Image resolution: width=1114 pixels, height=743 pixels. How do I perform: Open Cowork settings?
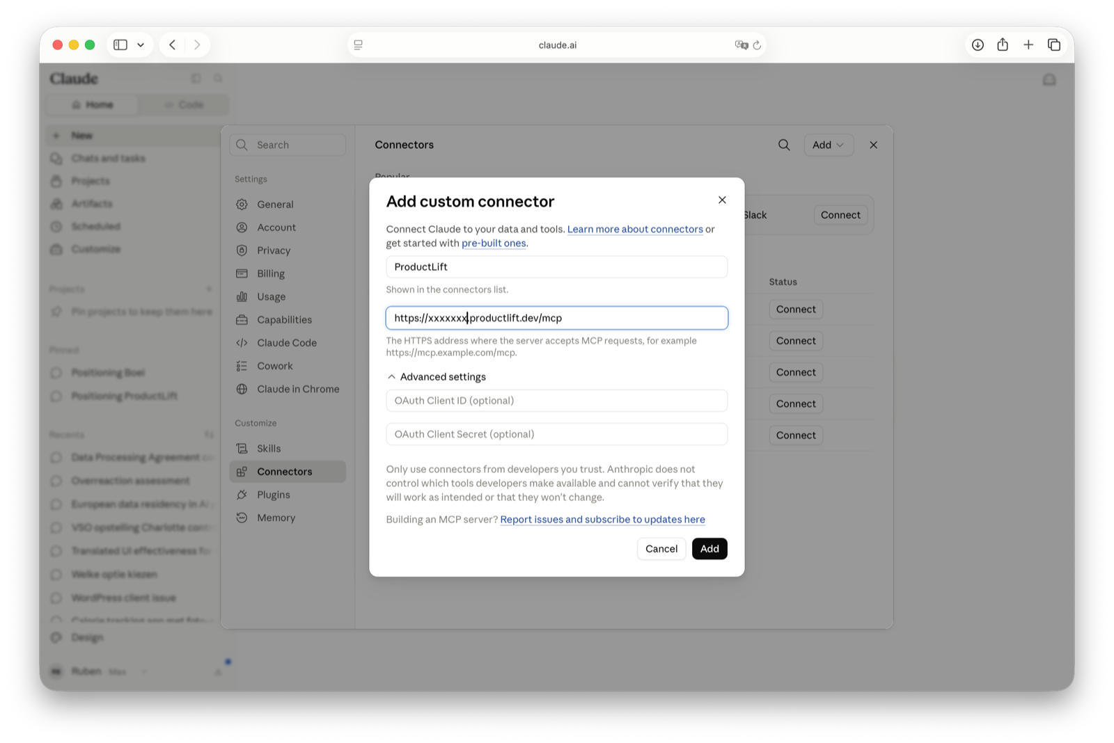coord(288,366)
